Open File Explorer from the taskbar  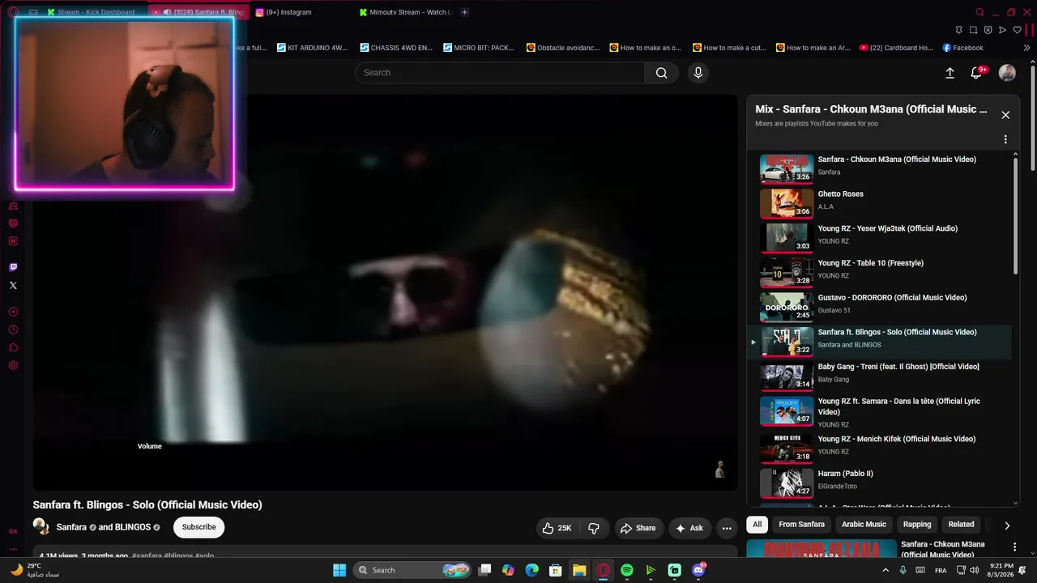(579, 570)
